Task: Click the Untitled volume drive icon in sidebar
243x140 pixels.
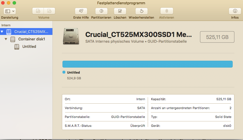Action: [17, 47]
